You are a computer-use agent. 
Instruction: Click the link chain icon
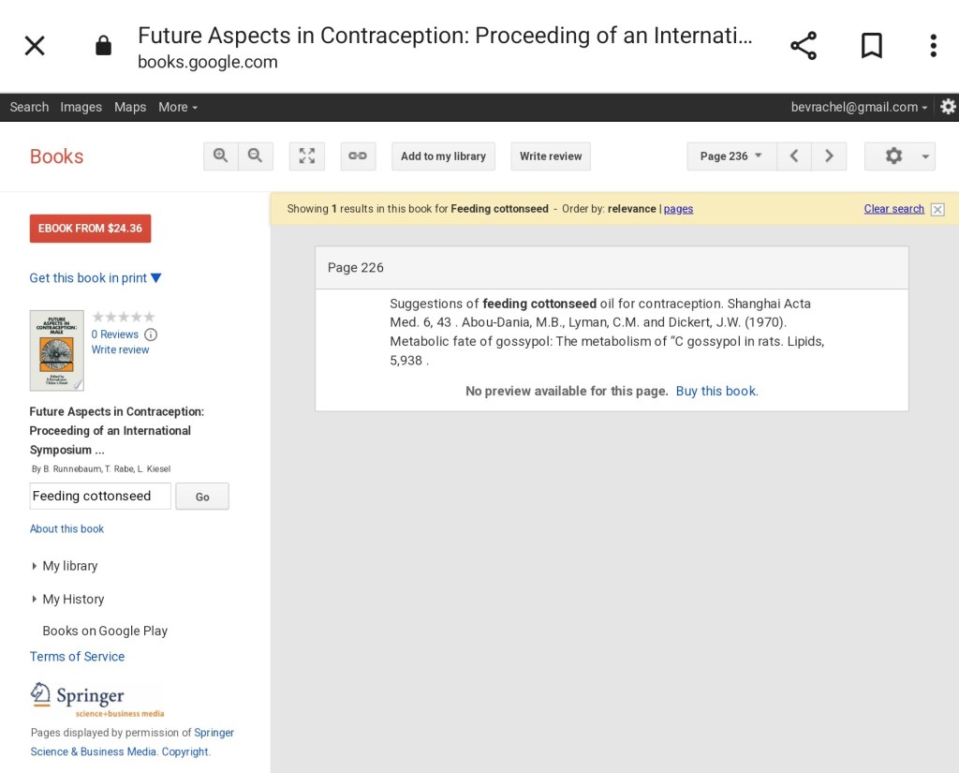[x=358, y=156]
